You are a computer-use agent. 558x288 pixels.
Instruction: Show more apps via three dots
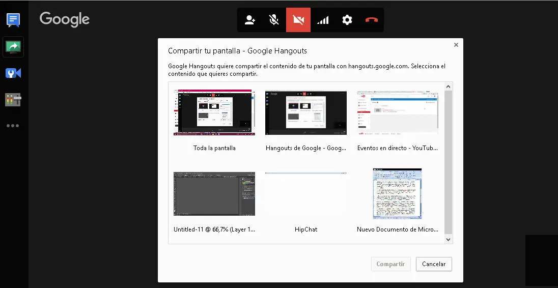click(13, 126)
